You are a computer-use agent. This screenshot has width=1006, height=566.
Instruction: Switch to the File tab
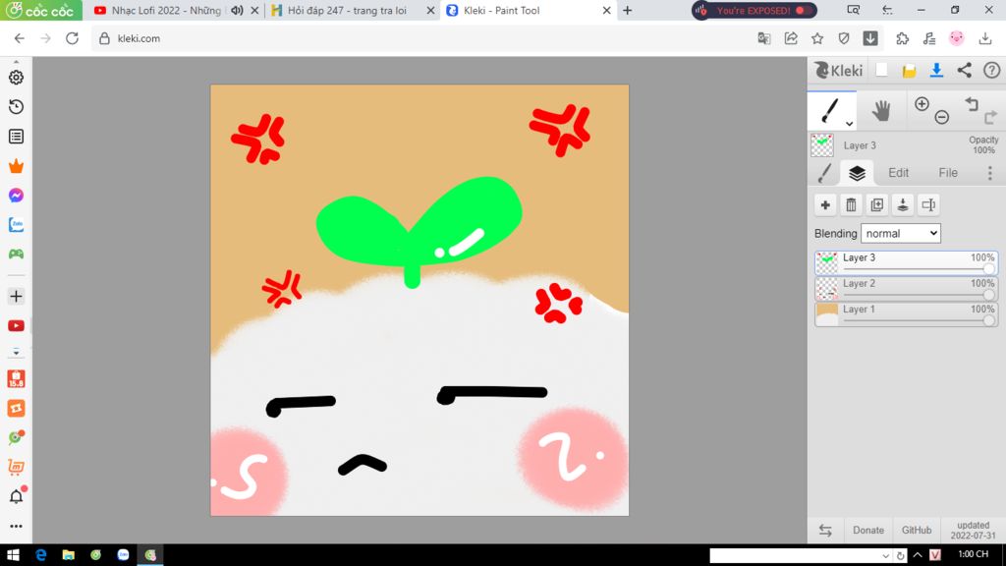point(948,173)
